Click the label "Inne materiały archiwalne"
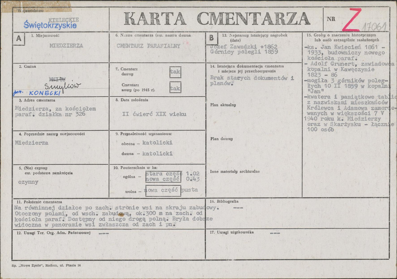 (235, 172)
